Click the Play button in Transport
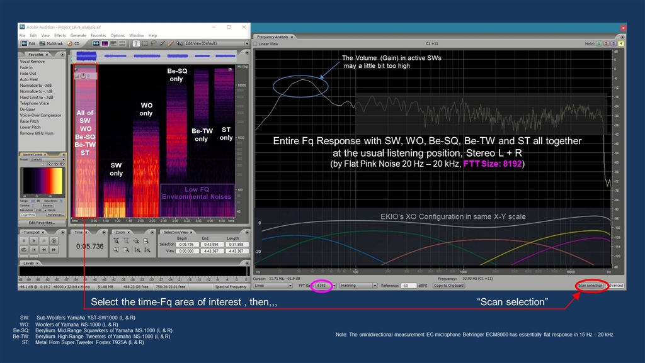 [34, 240]
